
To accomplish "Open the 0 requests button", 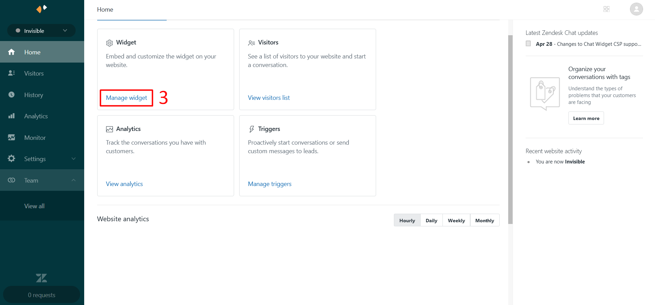I will 41,295.
